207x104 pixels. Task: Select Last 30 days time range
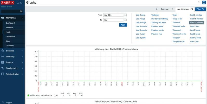pos(141,23)
